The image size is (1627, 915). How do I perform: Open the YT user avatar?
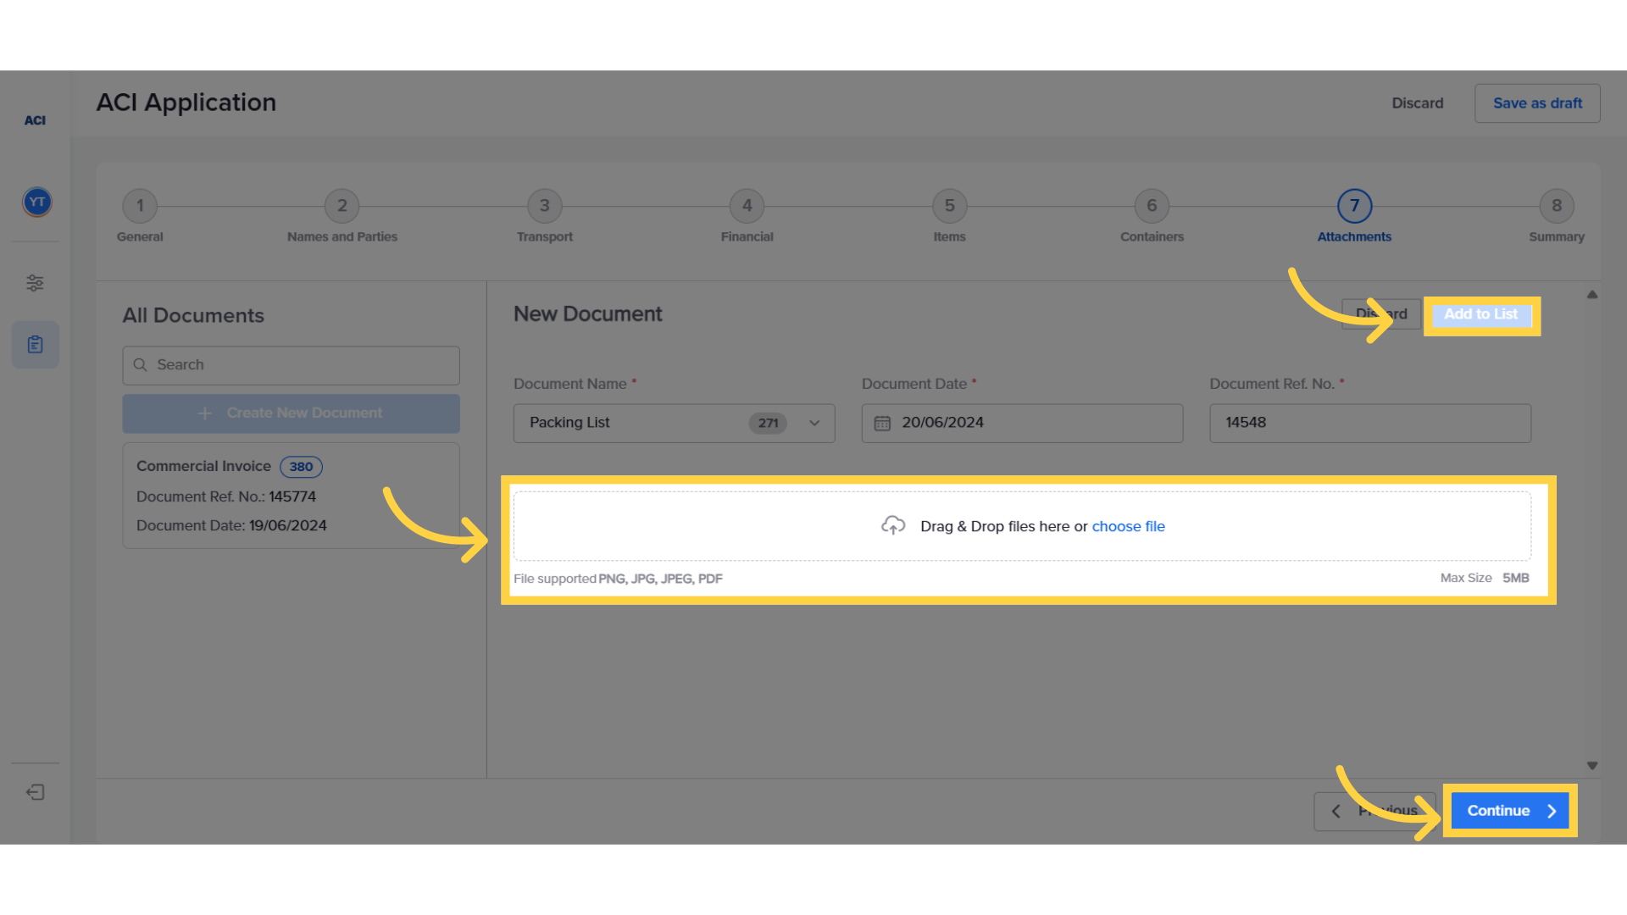[36, 202]
